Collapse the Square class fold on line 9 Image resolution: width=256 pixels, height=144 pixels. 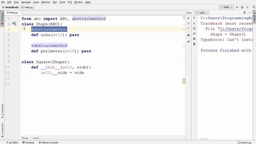coord(20,62)
